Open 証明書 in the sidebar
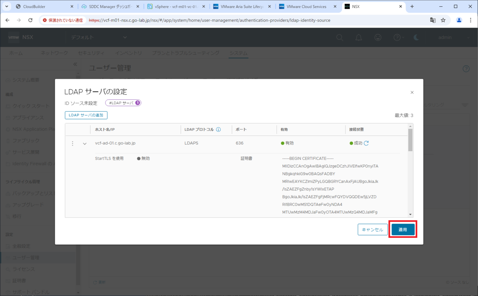Viewport: 478px width, 296px height. point(19,281)
